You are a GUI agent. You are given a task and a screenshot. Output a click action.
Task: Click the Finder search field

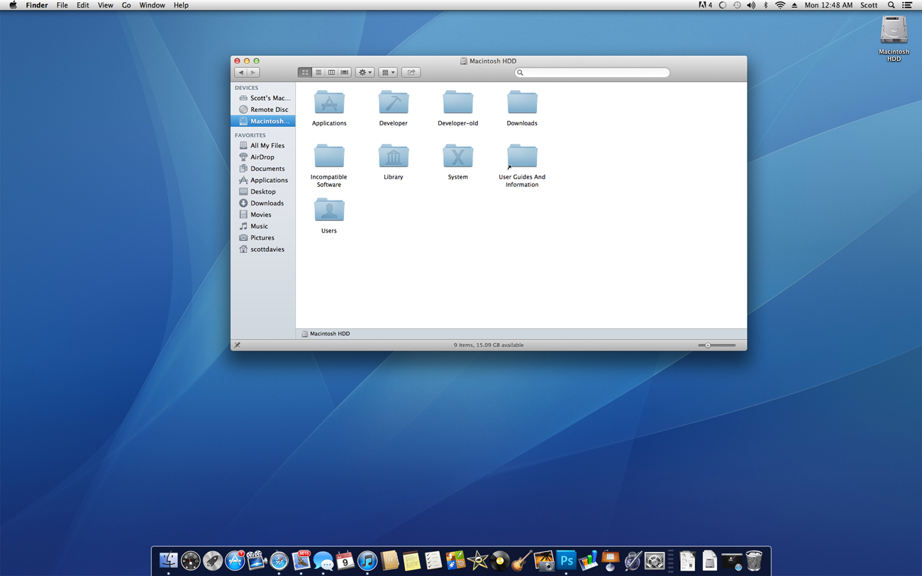(x=594, y=72)
